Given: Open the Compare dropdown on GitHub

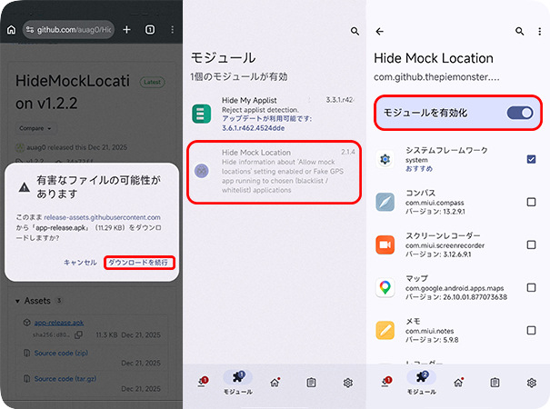Looking at the screenshot, I should pos(35,128).
